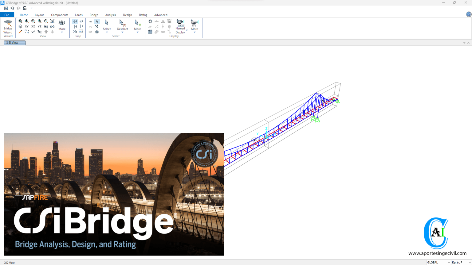
Task: Choose the polygon select icon
Action: 97,32
